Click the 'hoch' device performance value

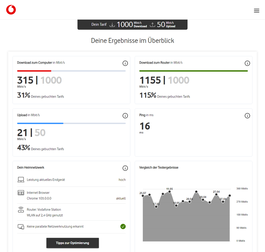pos(122,180)
